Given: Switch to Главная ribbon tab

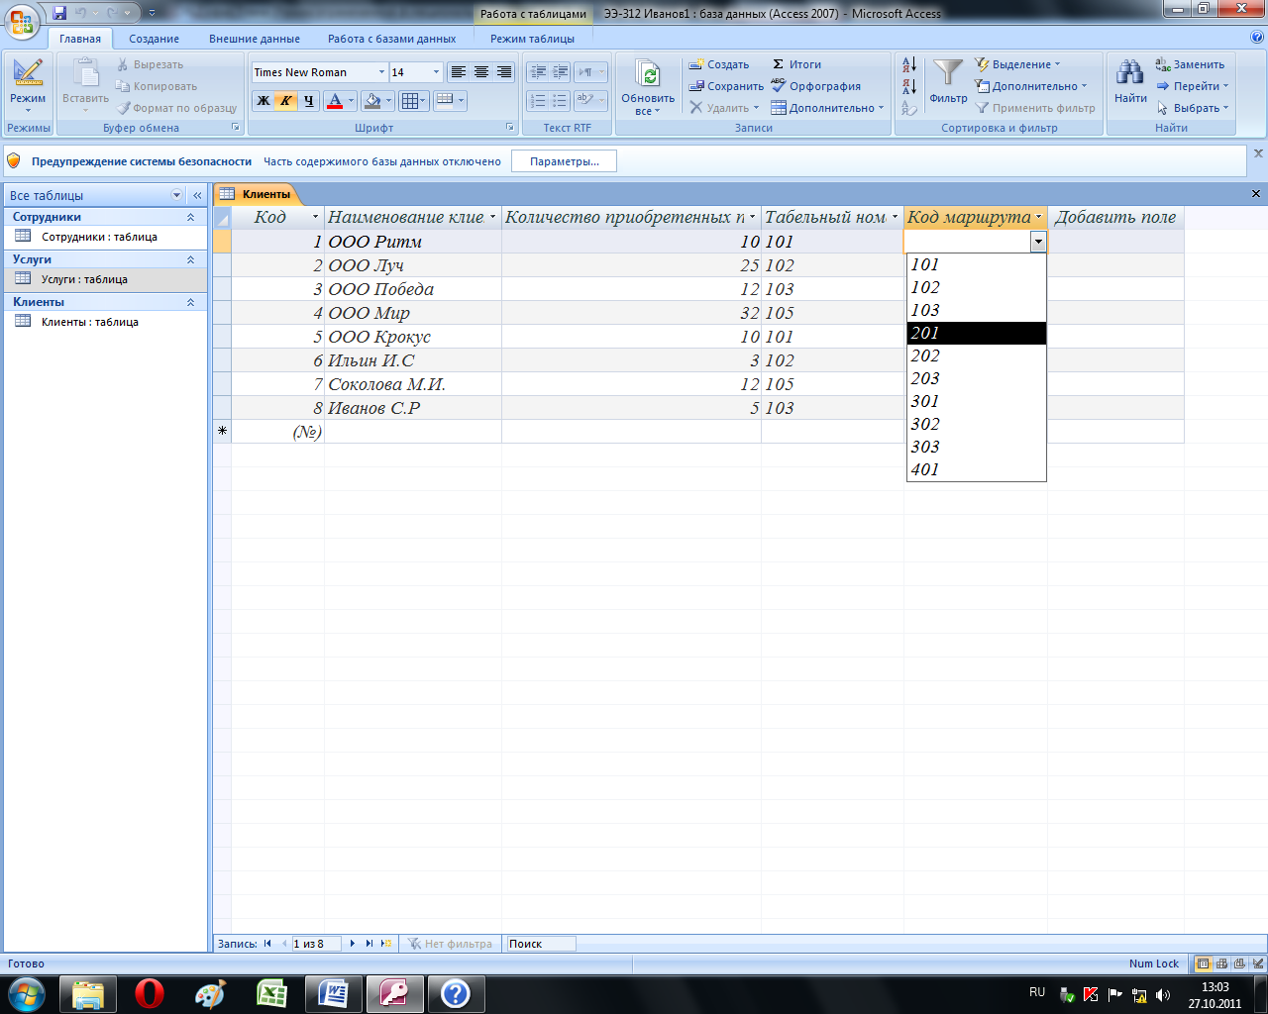Looking at the screenshot, I should (x=80, y=39).
